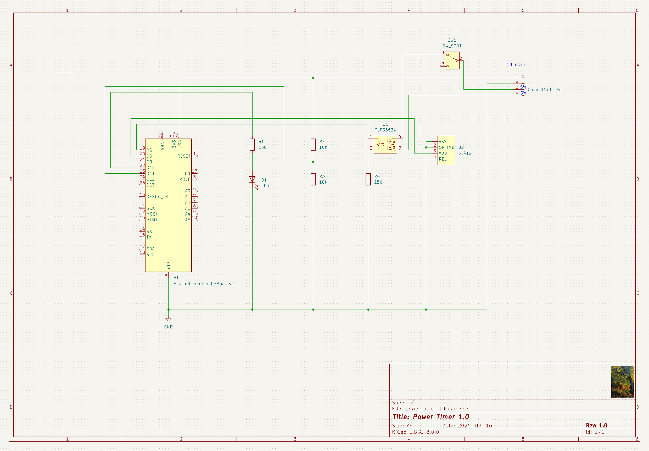The height and width of the screenshot is (451, 649).
Task: Click the GND label below the ground symbol
Action: 168,327
